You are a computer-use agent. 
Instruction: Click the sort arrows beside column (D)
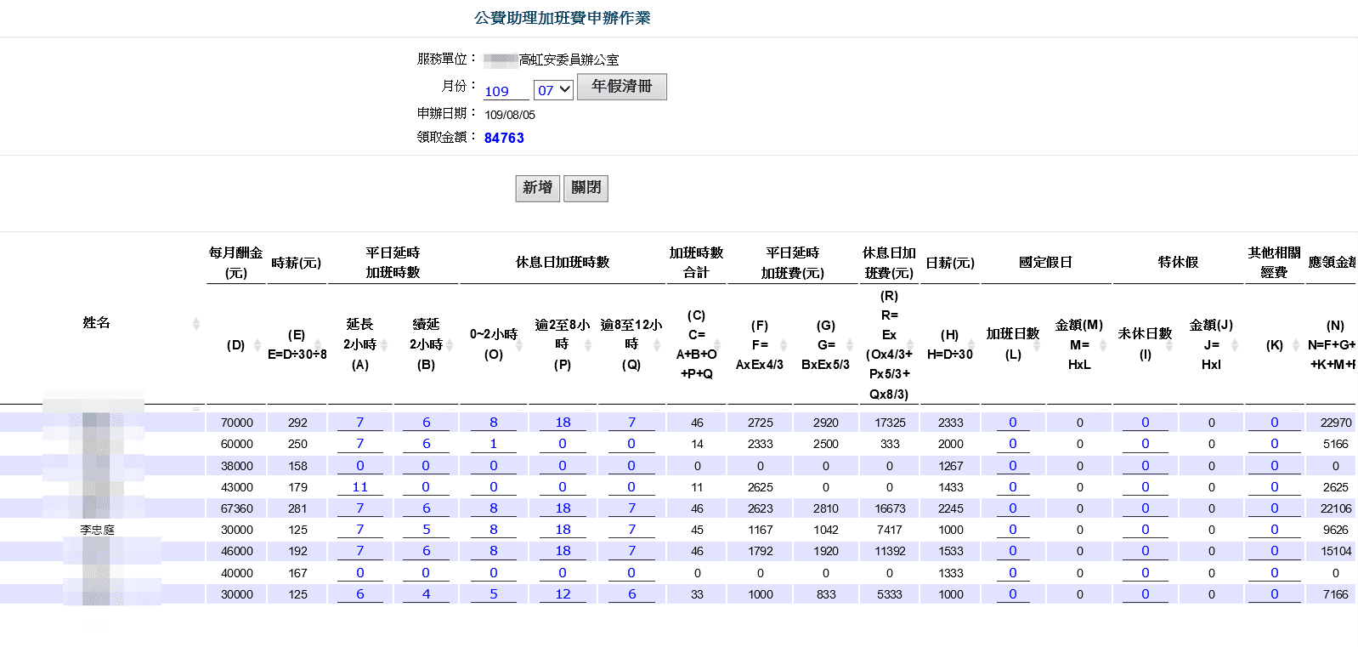[257, 345]
